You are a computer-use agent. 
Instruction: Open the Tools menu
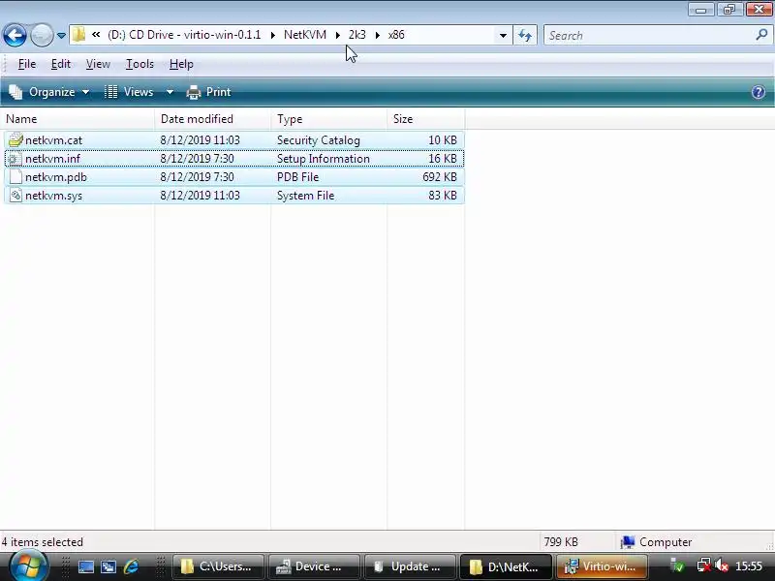pyautogui.click(x=139, y=64)
